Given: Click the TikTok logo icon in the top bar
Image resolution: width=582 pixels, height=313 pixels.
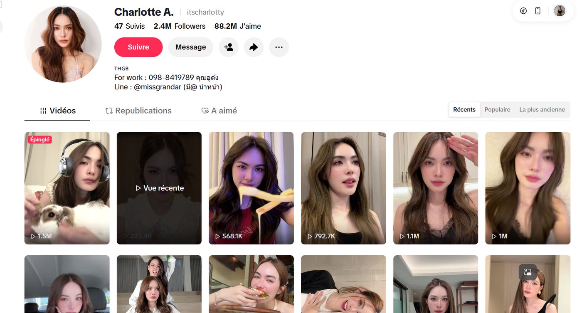Looking at the screenshot, I should pyautogui.click(x=523, y=11).
